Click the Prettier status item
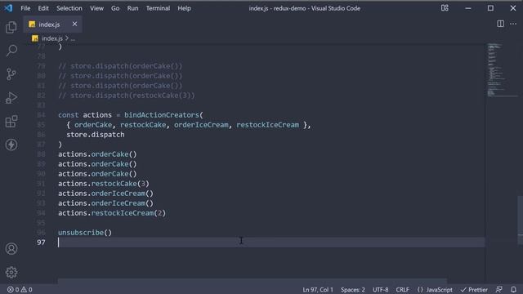This screenshot has width=523, height=294. point(474,289)
